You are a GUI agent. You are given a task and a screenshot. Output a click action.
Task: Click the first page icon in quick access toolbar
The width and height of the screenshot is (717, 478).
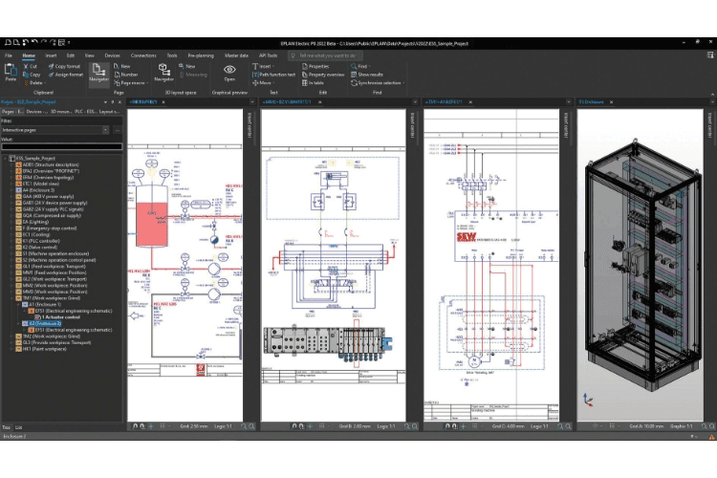(x=8, y=42)
